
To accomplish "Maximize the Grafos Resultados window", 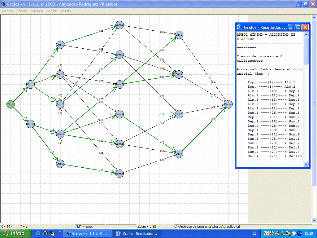I will point(298,27).
